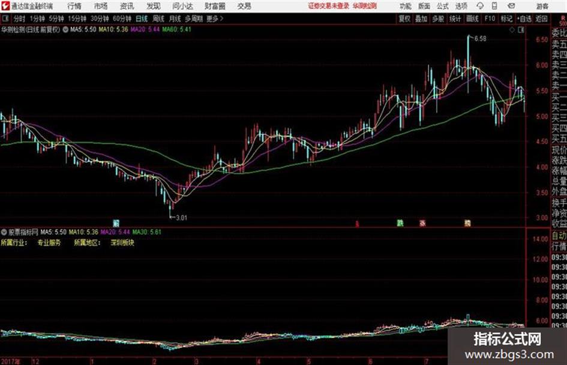Click the 画线 drawing toolbar button
This screenshot has height=365, width=567.
pos(472,19)
